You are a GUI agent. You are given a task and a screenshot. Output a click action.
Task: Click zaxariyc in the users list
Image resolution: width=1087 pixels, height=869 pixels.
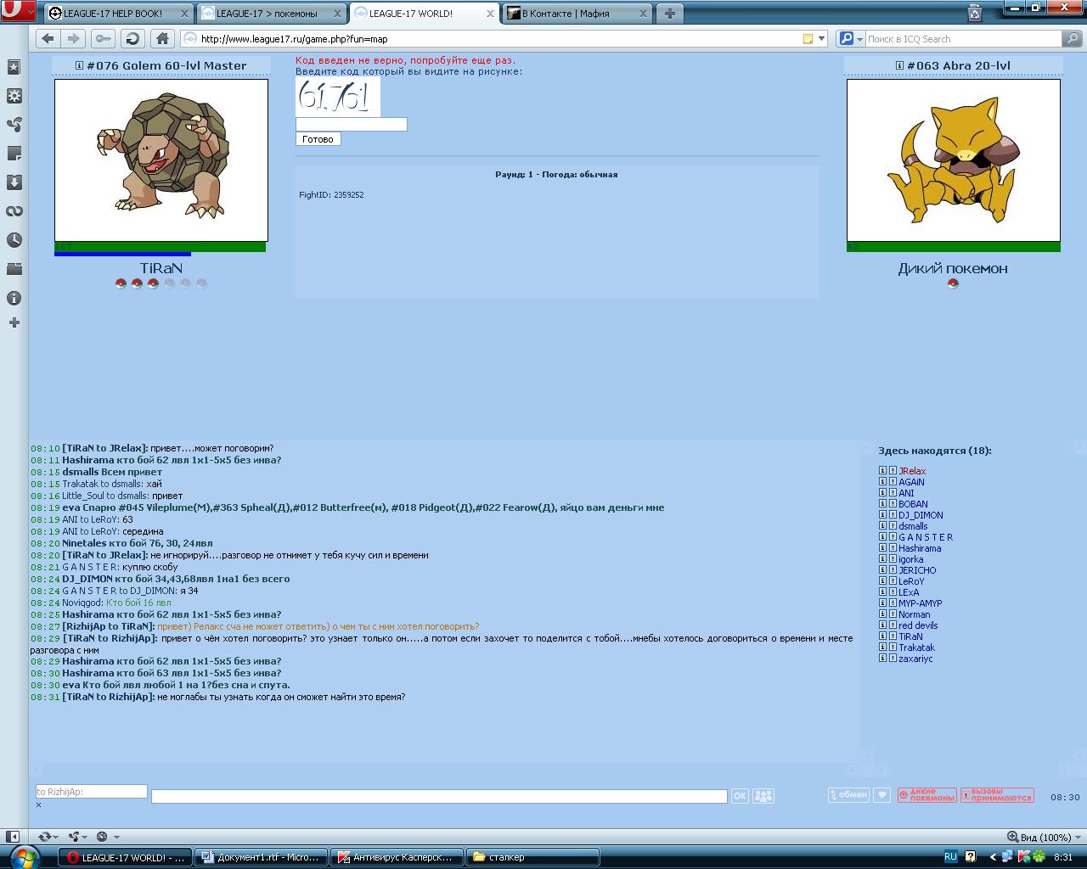[x=915, y=659]
